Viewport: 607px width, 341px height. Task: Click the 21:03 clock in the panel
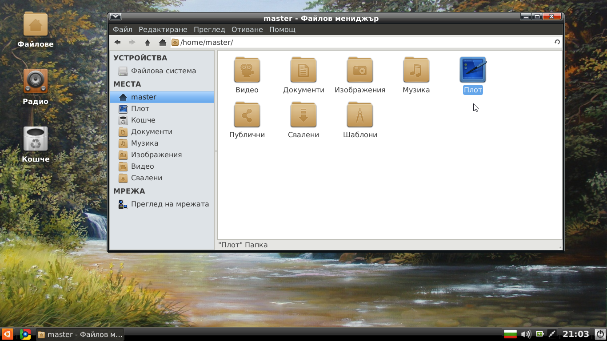(x=576, y=334)
